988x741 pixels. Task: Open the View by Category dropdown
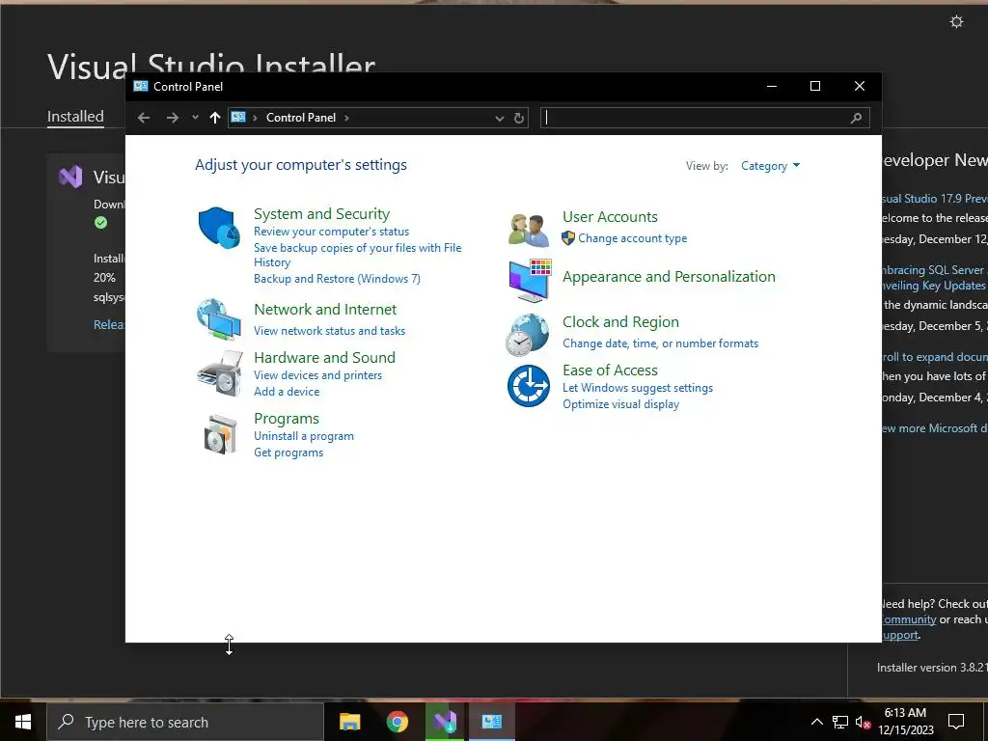pos(770,166)
